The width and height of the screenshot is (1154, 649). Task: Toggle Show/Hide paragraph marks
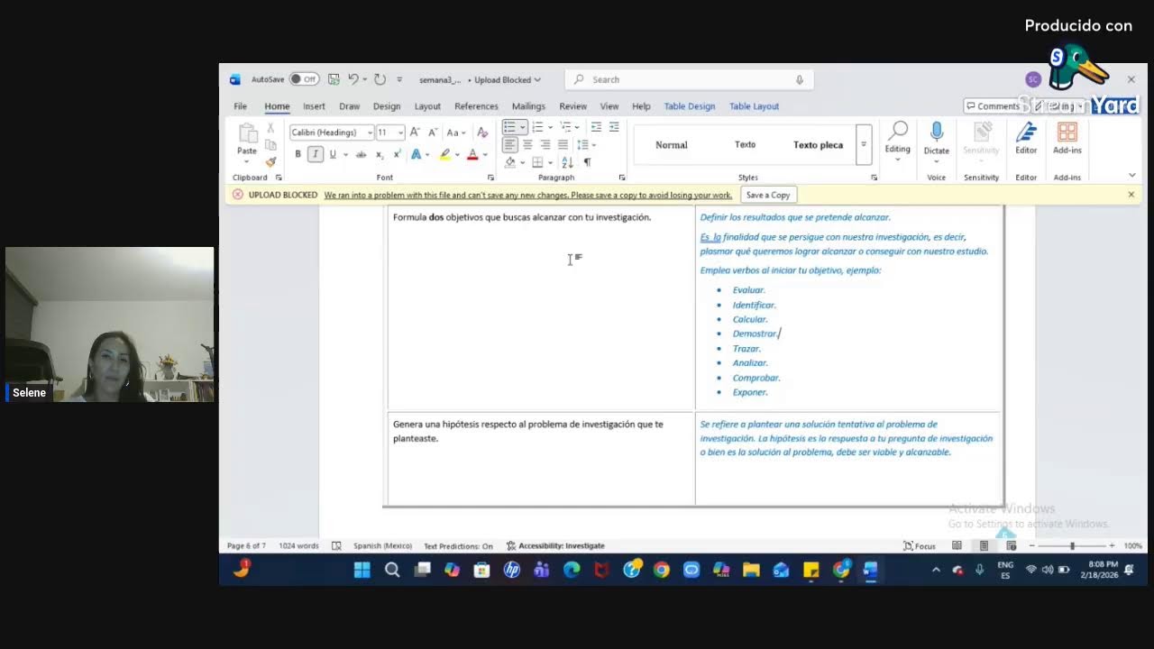[x=587, y=162]
